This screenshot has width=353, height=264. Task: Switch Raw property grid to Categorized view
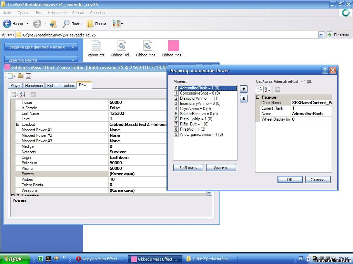(x=15, y=95)
